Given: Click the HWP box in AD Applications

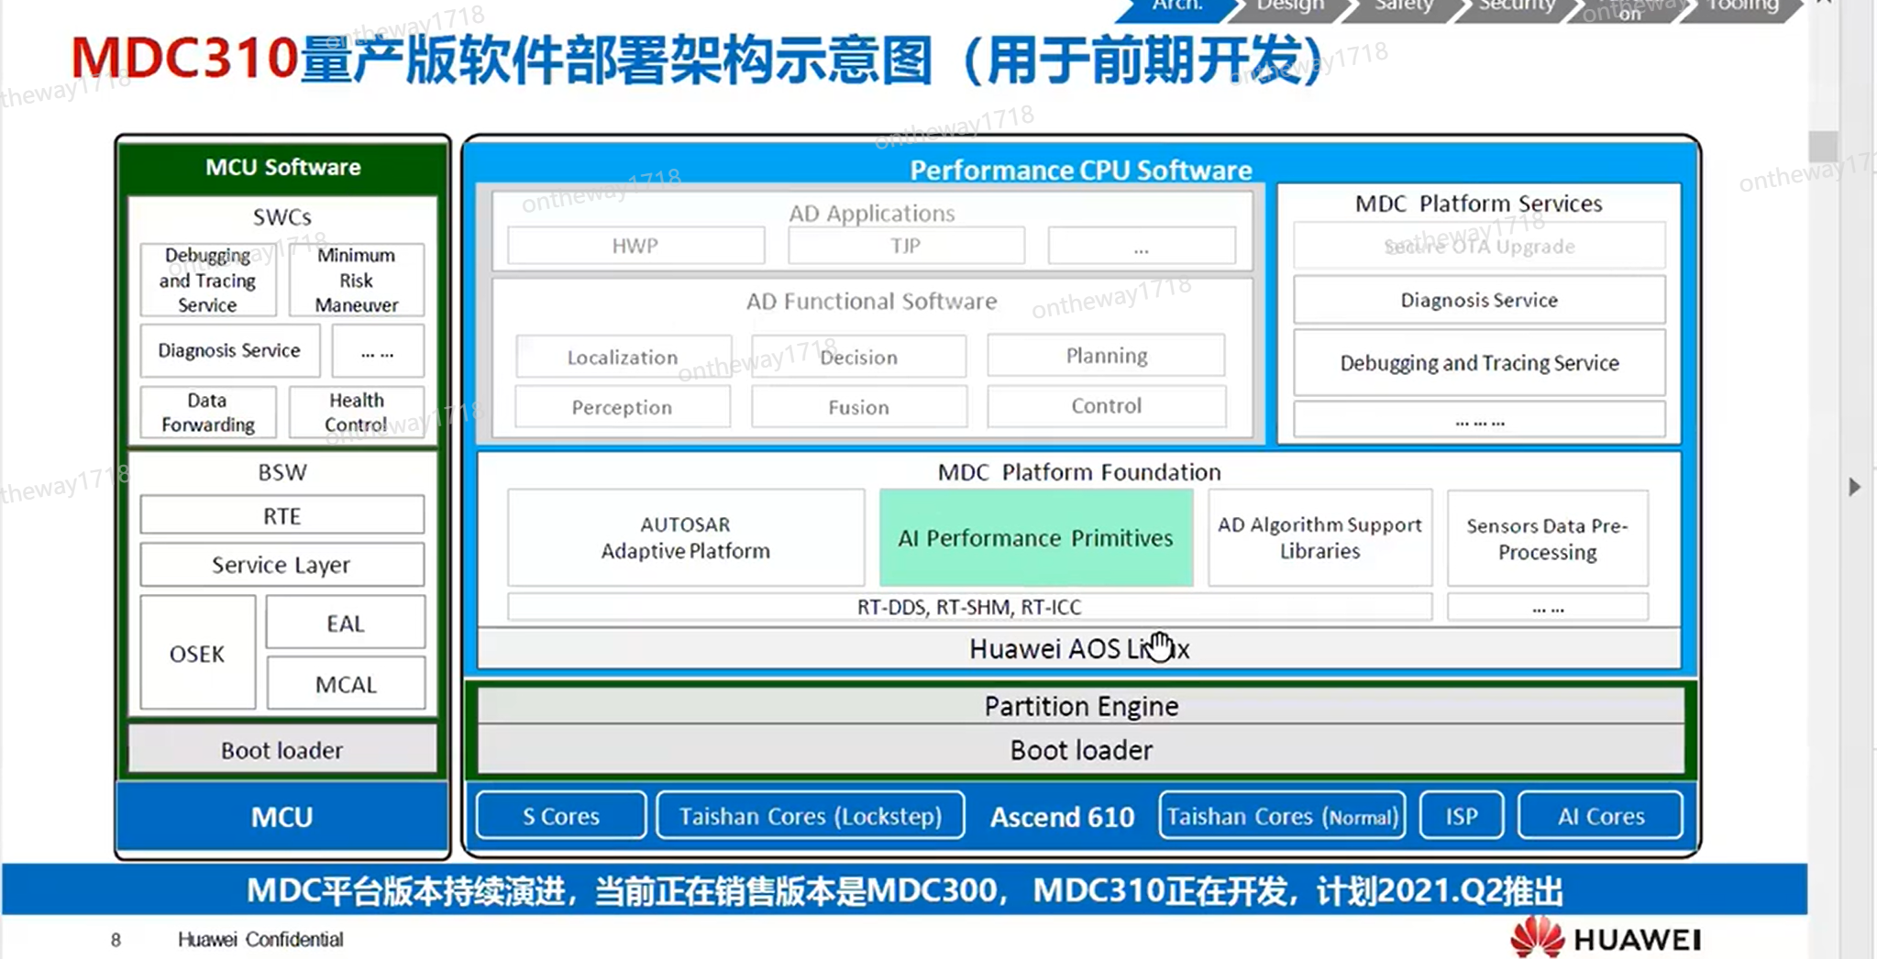Looking at the screenshot, I should (635, 246).
